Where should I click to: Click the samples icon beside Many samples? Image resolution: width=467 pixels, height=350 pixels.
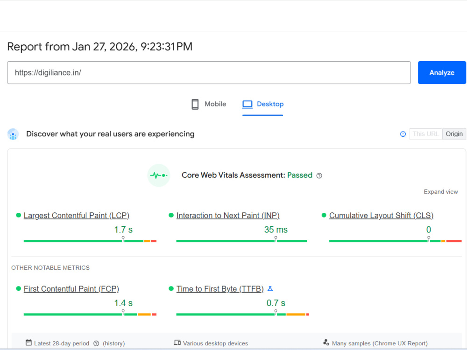[326, 343]
